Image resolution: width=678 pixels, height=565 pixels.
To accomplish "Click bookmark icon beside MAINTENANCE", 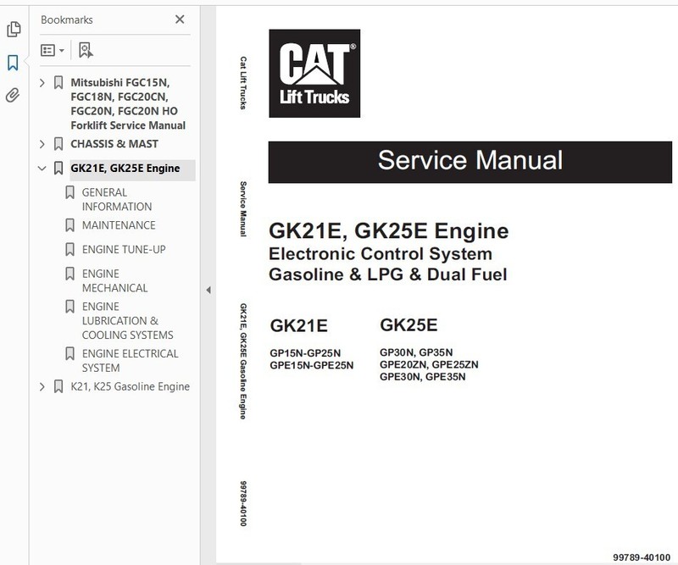I will [x=69, y=225].
